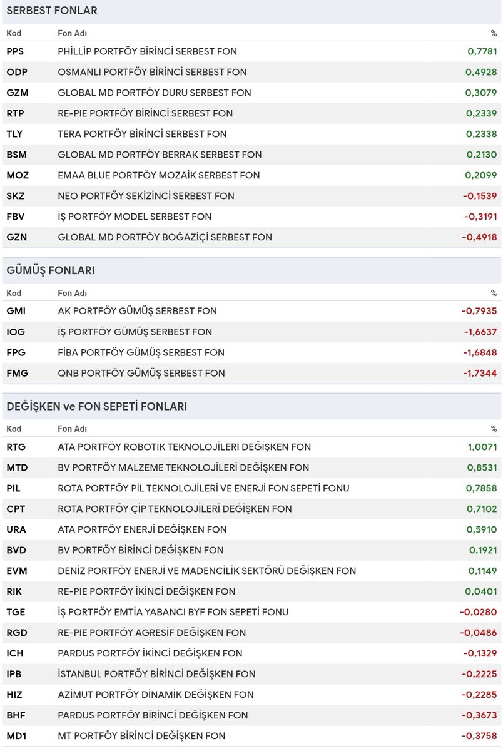503x751 pixels.
Task: Click GZM fund code
Action: [18, 93]
